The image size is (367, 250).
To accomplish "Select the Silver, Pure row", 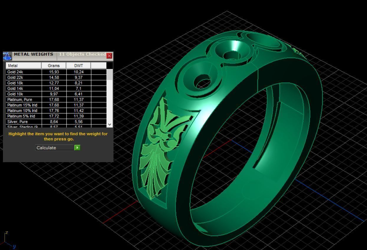I will (56, 122).
